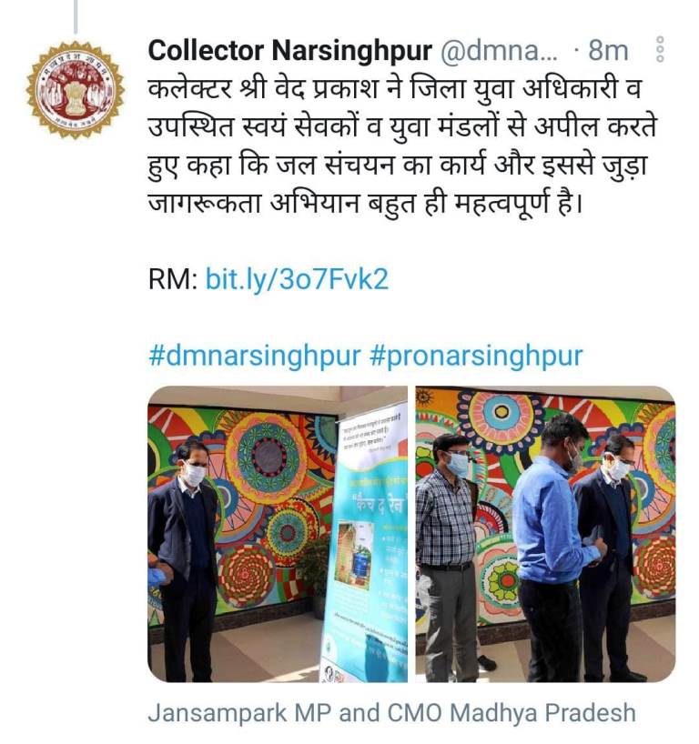Click the first line of the Hindi tweet
This screenshot has height=744, width=699.
click(x=395, y=89)
